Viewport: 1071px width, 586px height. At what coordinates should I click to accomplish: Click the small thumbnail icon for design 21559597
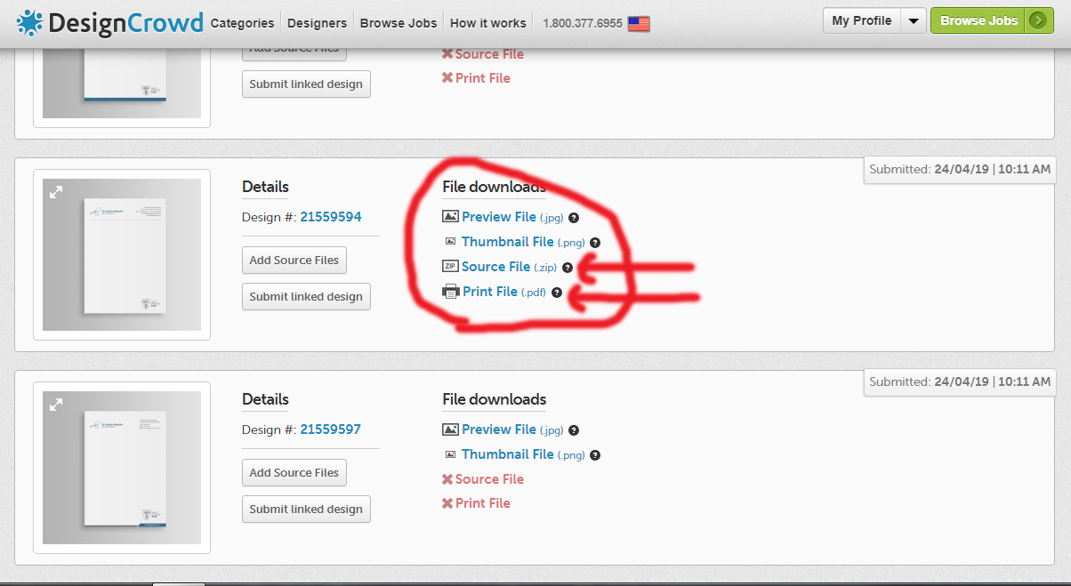click(x=450, y=454)
